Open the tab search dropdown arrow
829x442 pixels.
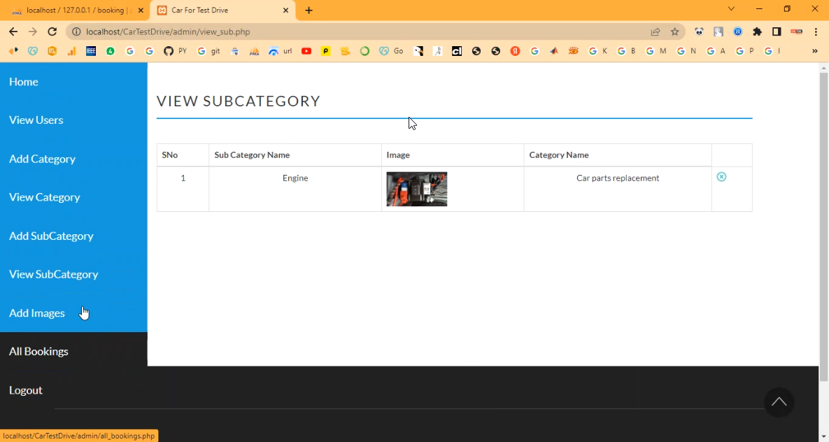point(731,9)
